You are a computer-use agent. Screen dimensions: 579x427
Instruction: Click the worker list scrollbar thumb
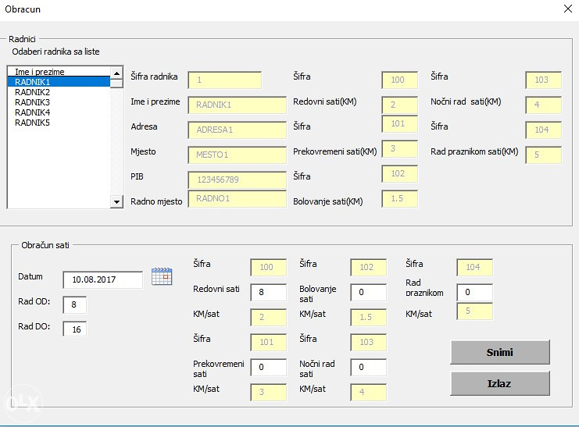click(x=116, y=84)
